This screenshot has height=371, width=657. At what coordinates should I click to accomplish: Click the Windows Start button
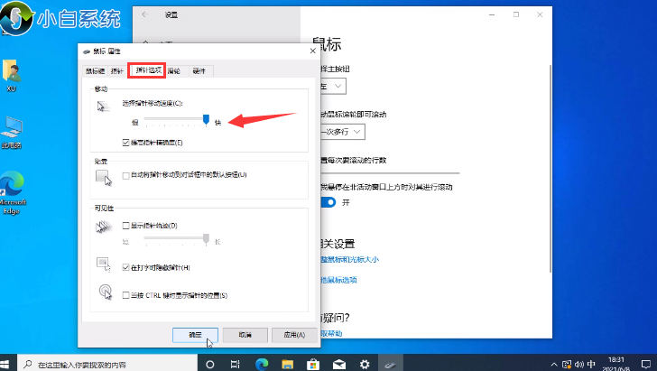pyautogui.click(x=11, y=364)
